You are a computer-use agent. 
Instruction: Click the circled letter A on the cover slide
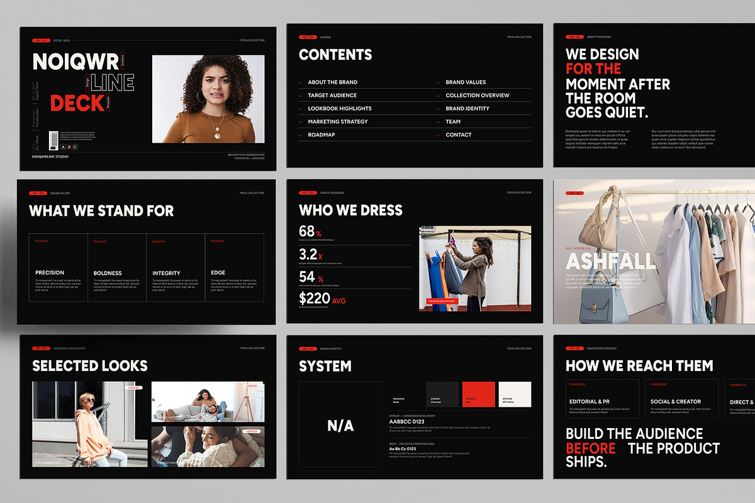coord(62,147)
